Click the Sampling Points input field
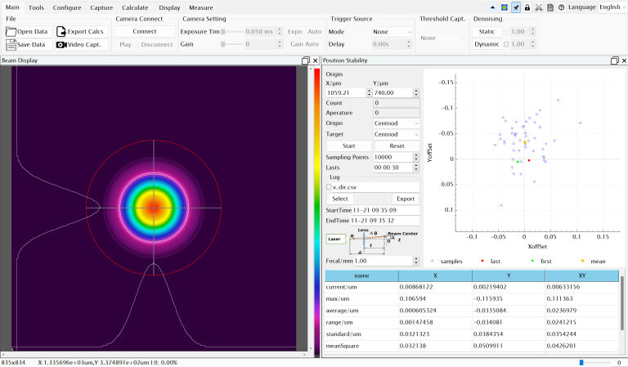This screenshot has height=367, width=628. click(x=392, y=157)
